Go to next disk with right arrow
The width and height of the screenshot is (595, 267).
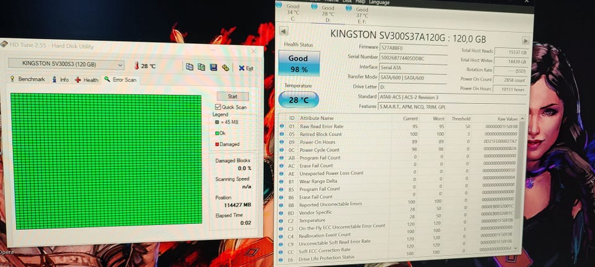click(526, 40)
